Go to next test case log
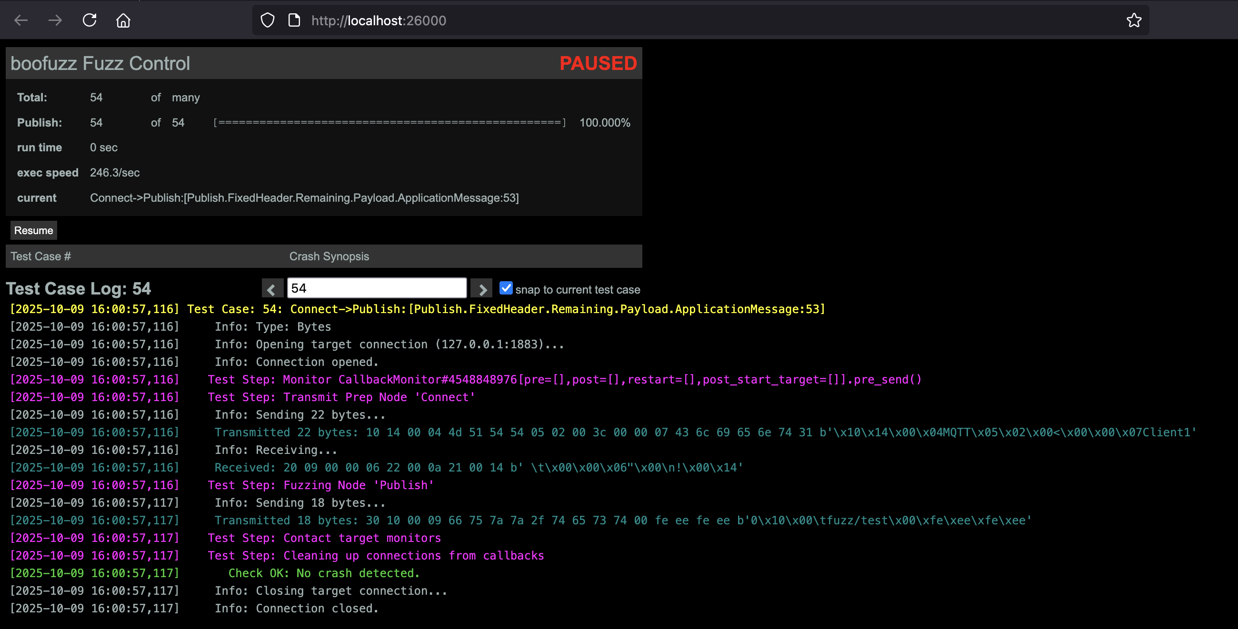Viewport: 1238px width, 629px height. tap(482, 289)
